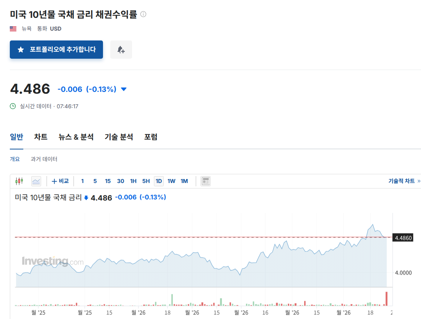The height and width of the screenshot is (319, 421).
Task: Select the 1W chart interval
Action: [x=171, y=181]
